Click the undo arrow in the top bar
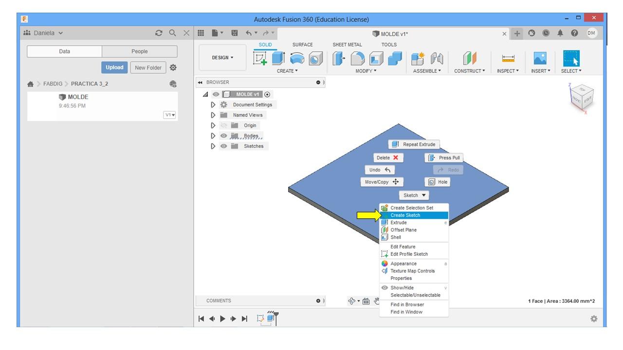 (x=249, y=33)
